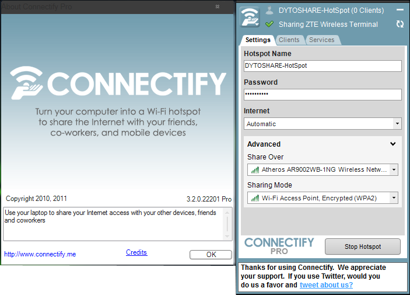Switch to the Clients tab
This screenshot has height=295, width=410.
[289, 40]
